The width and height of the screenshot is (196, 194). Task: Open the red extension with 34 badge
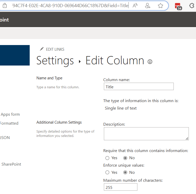(178, 6)
